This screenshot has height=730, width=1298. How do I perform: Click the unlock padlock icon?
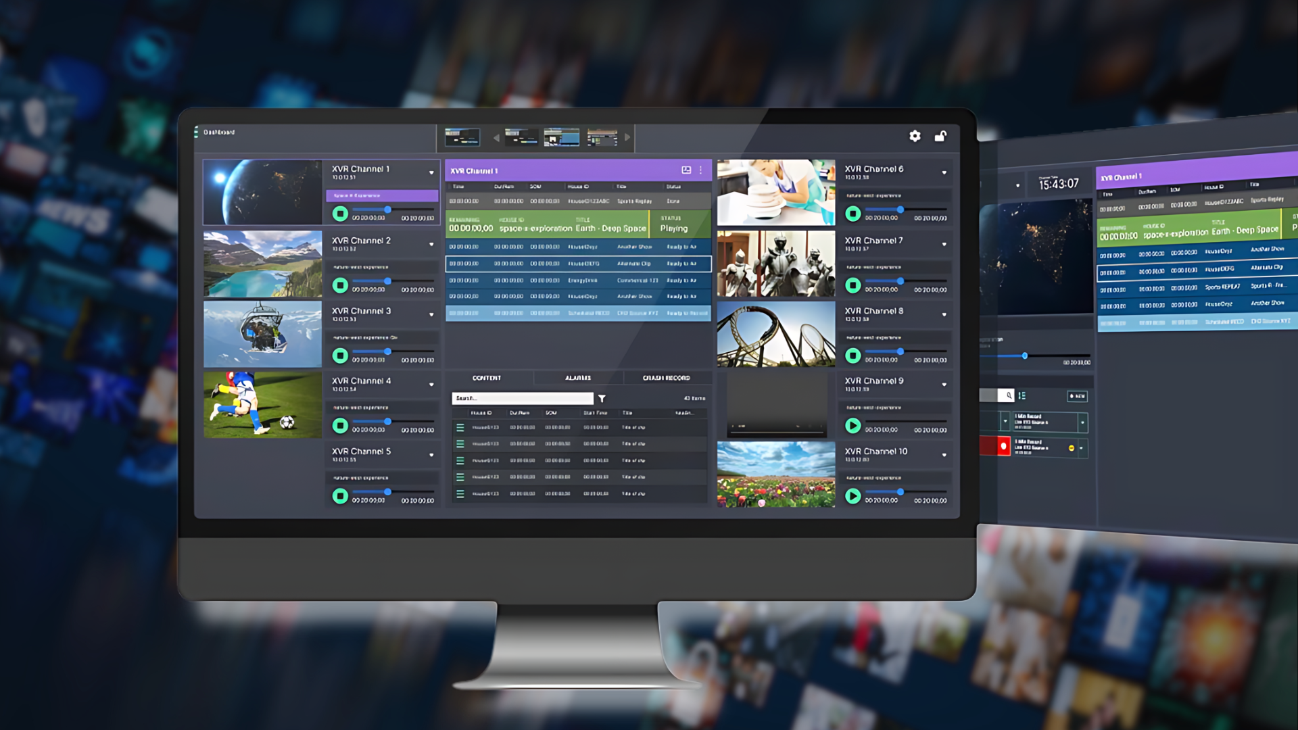tap(940, 136)
